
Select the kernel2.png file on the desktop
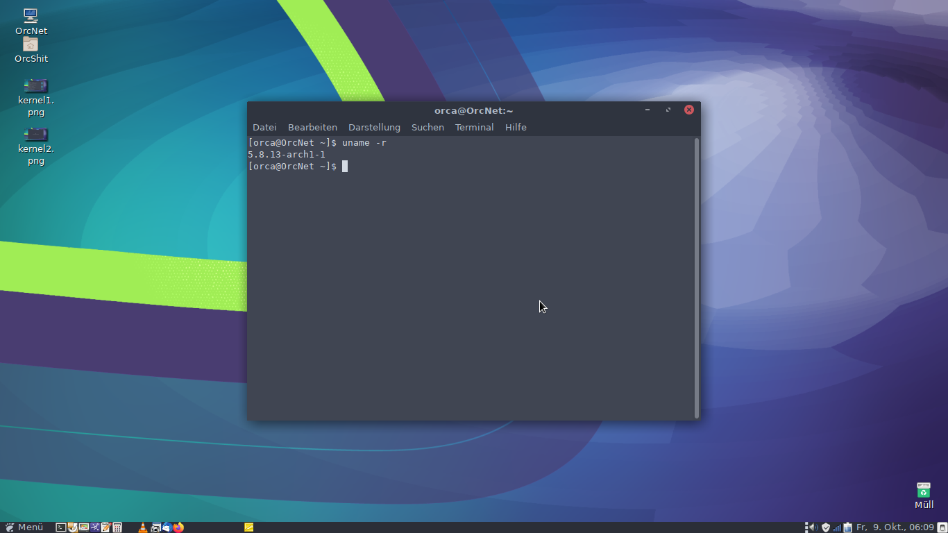click(36, 145)
